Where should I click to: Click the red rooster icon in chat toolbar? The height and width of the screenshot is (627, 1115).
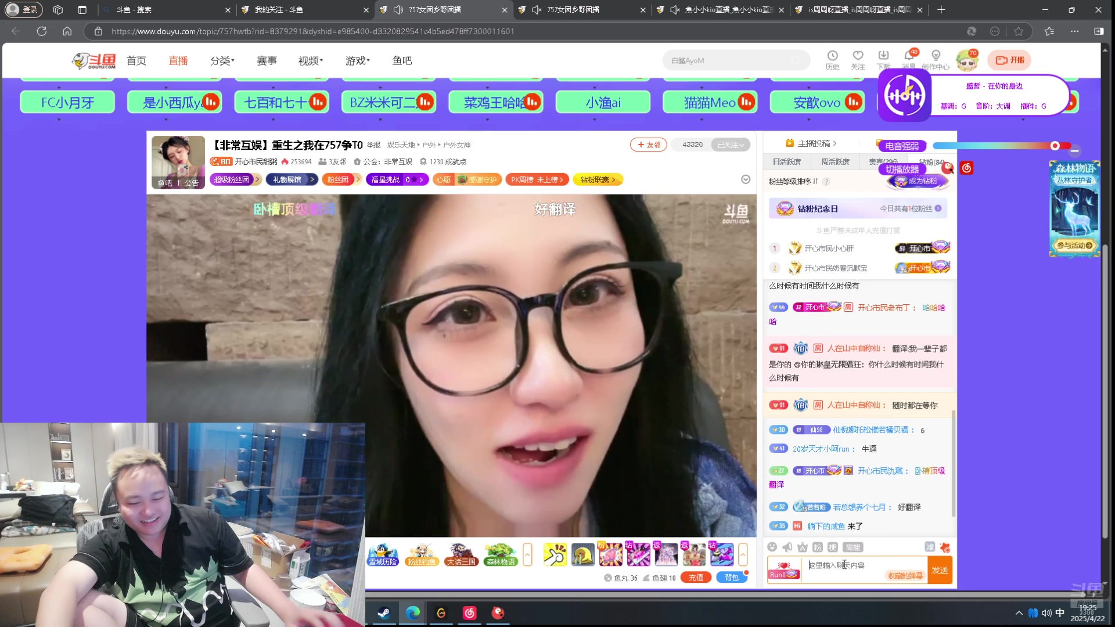click(945, 547)
